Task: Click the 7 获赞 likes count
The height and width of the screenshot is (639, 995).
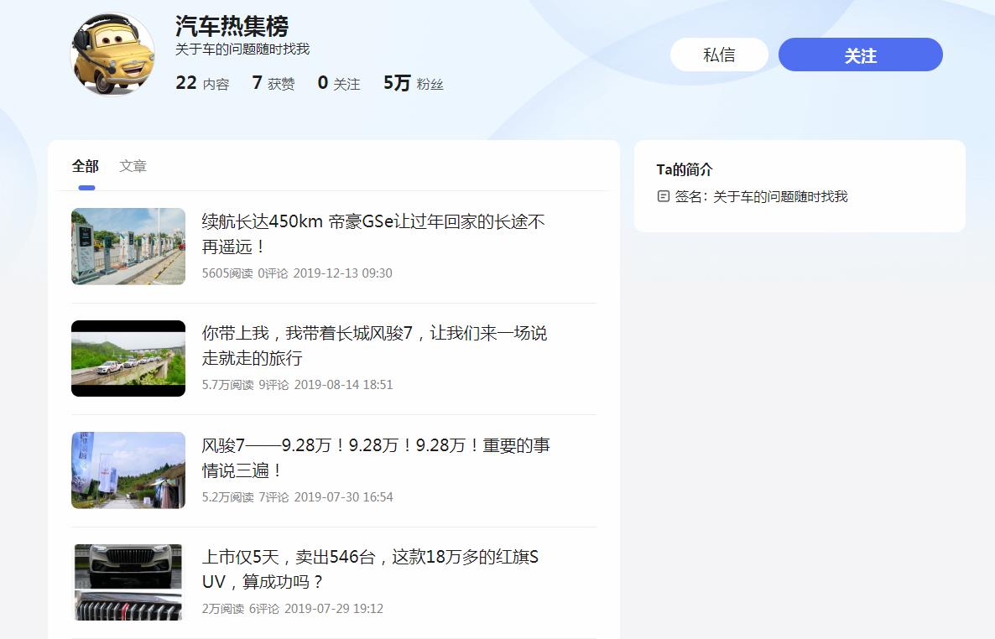Action: click(273, 83)
